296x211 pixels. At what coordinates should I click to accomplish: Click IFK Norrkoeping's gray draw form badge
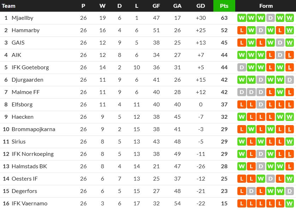(x=261, y=154)
